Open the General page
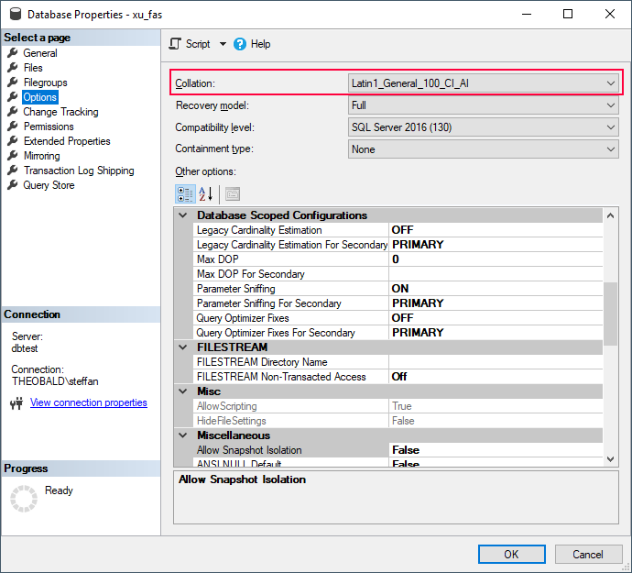The image size is (632, 573). pyautogui.click(x=40, y=53)
